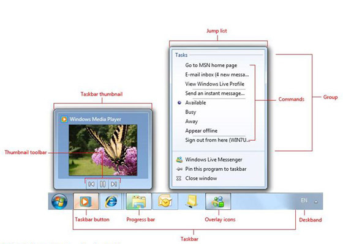Show hidden icons with the tray arrow
The height and width of the screenshot is (244, 343).
point(316,202)
